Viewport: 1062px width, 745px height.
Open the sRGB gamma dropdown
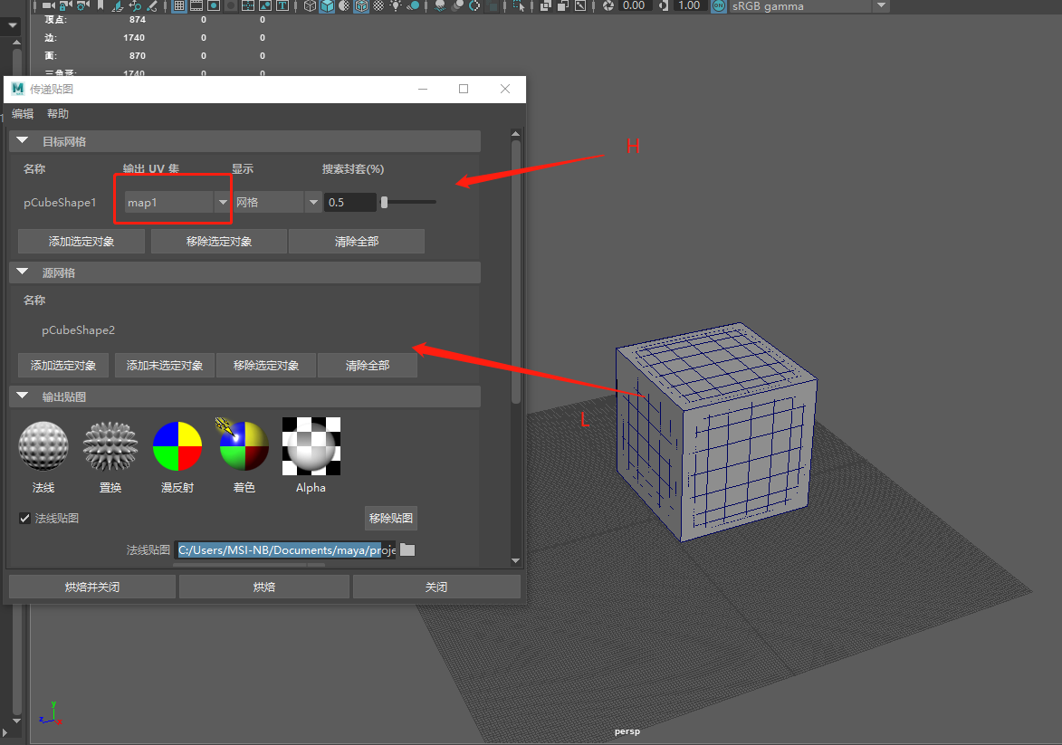(x=880, y=6)
